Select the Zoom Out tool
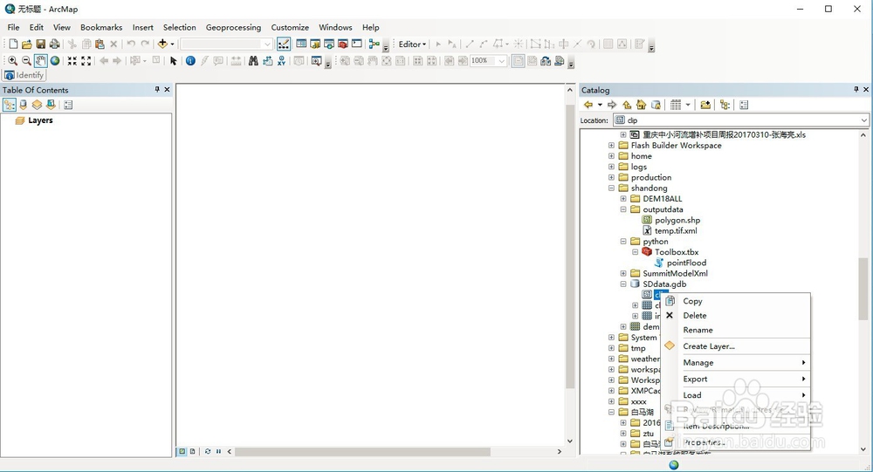 tap(26, 61)
